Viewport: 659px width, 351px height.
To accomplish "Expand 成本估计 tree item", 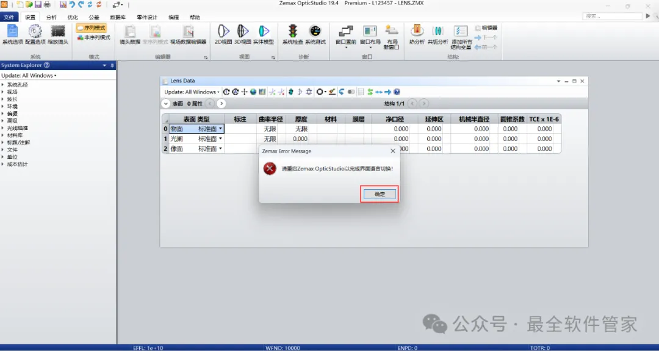I will (3, 164).
